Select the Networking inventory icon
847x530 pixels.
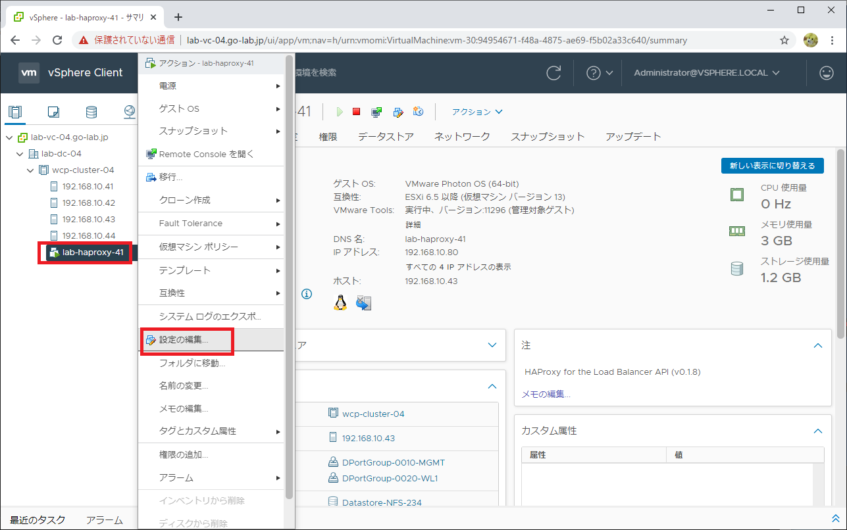tap(129, 112)
